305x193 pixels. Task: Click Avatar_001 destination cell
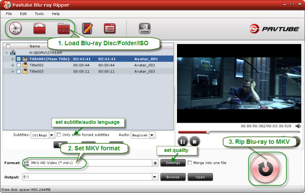[x=146, y=59]
